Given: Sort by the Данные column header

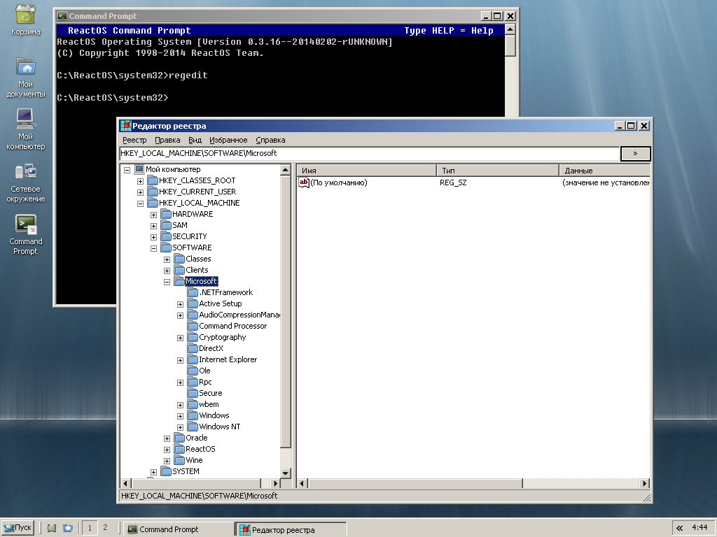Looking at the screenshot, I should point(604,171).
